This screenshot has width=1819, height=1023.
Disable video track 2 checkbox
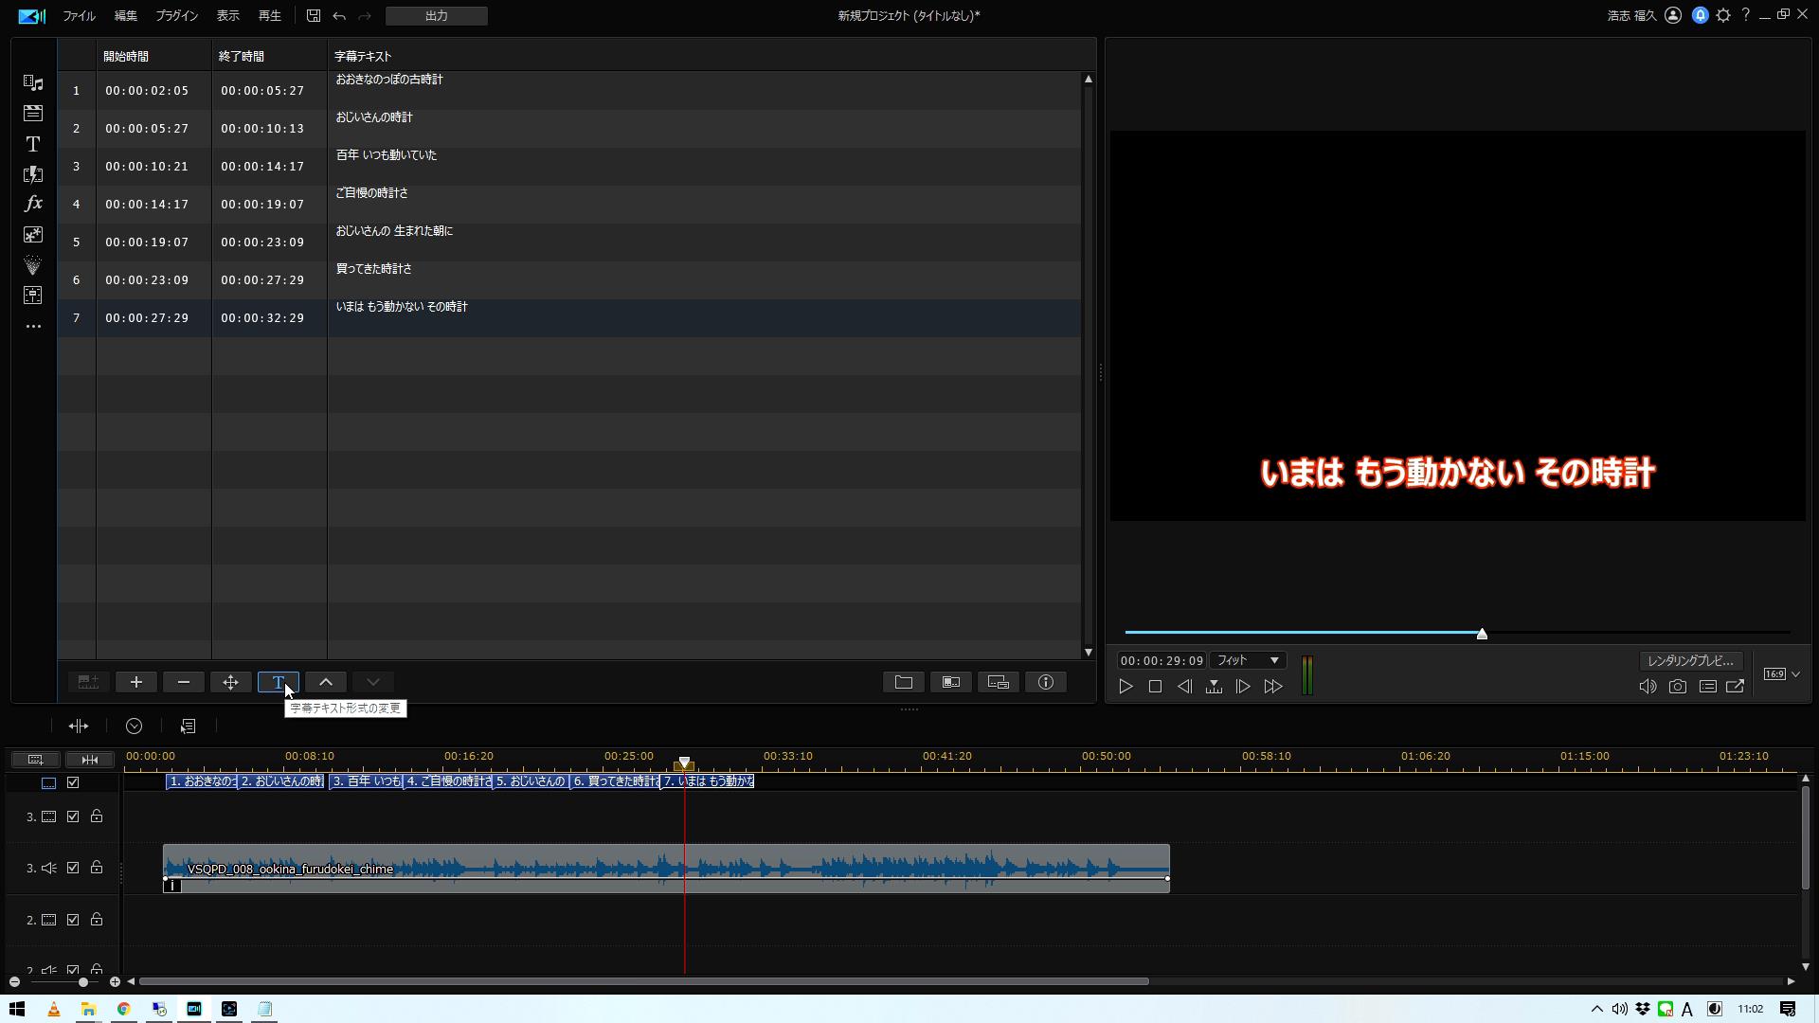(x=73, y=920)
